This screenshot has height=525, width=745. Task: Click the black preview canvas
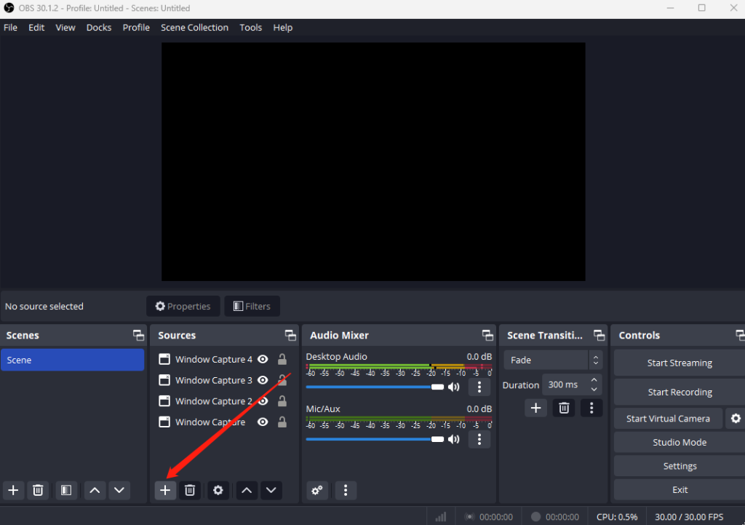pos(373,162)
